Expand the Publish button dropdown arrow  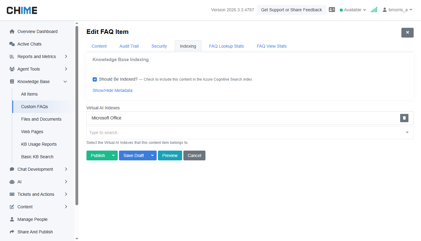point(113,155)
